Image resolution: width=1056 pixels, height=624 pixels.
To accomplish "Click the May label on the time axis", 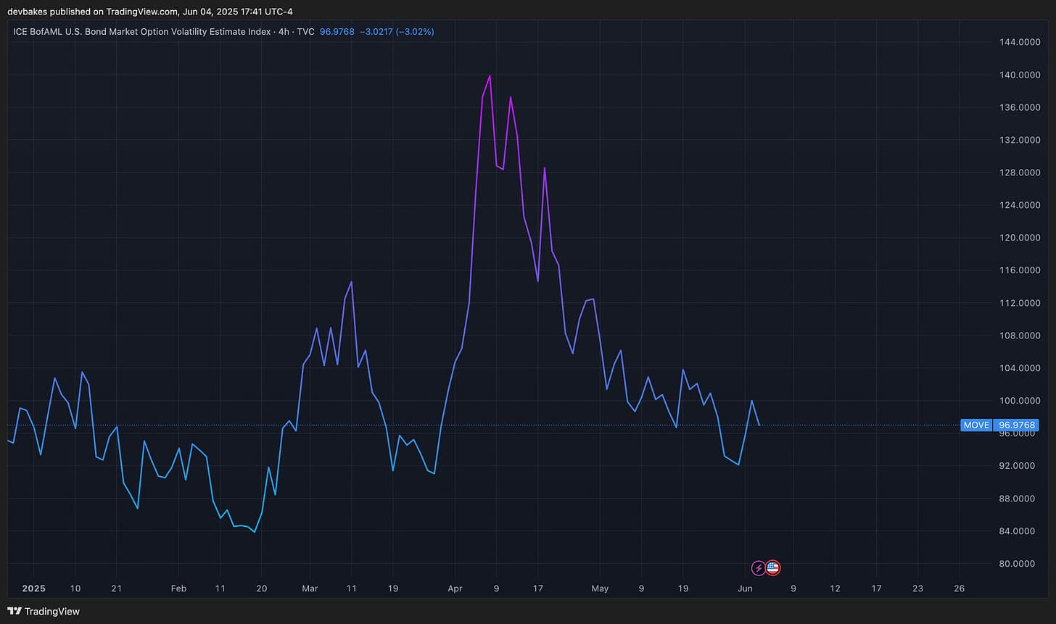I will click(600, 588).
